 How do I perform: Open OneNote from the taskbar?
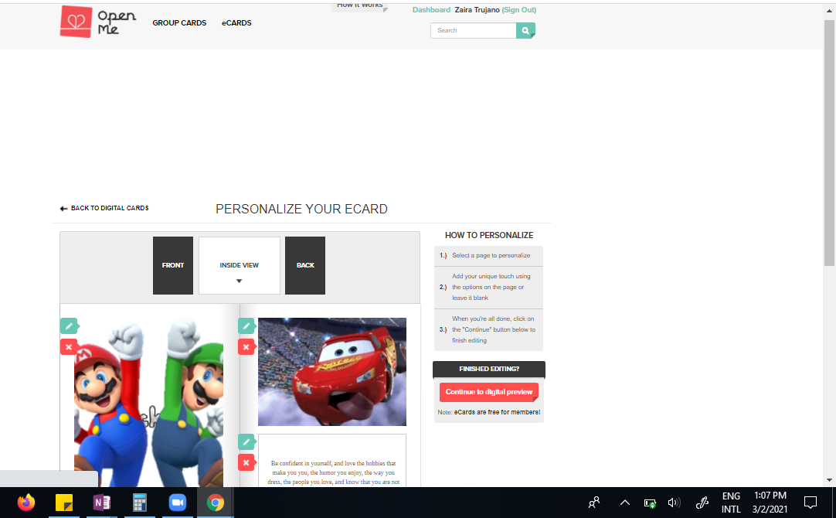click(102, 503)
